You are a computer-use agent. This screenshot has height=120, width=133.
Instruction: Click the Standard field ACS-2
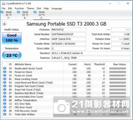pyautogui.click(x=91, y=53)
